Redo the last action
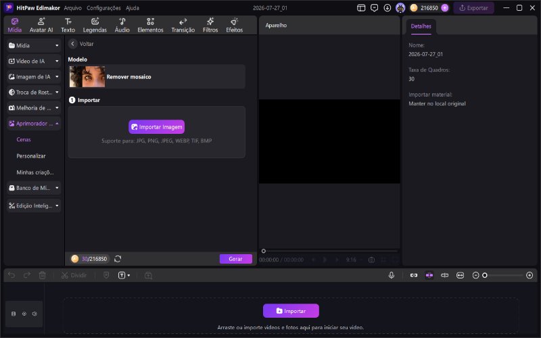 (27, 275)
